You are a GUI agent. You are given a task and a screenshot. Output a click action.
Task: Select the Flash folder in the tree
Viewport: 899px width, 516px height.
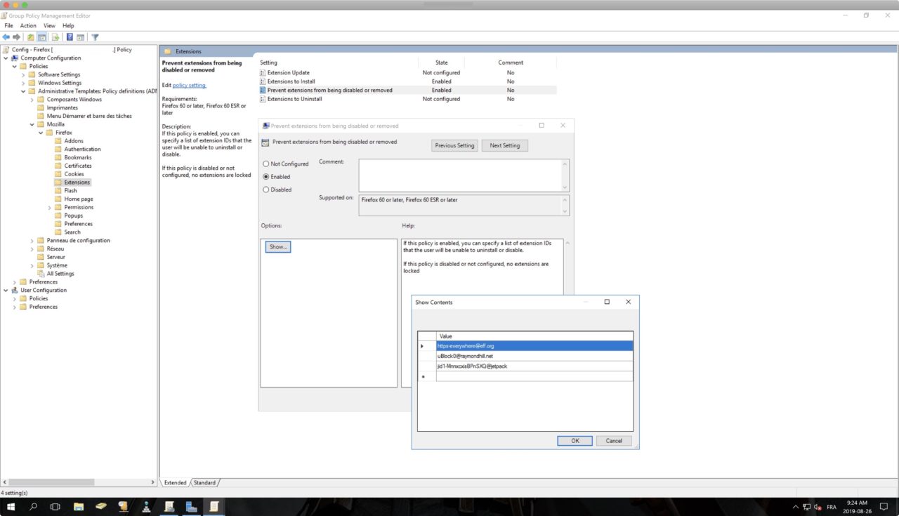click(x=70, y=191)
